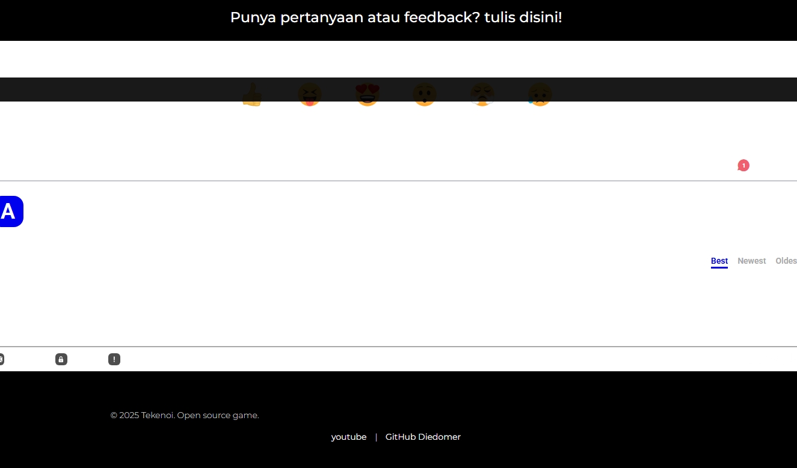React with the sleeping snot-bubble emoji
This screenshot has width=797, height=468.
(482, 94)
